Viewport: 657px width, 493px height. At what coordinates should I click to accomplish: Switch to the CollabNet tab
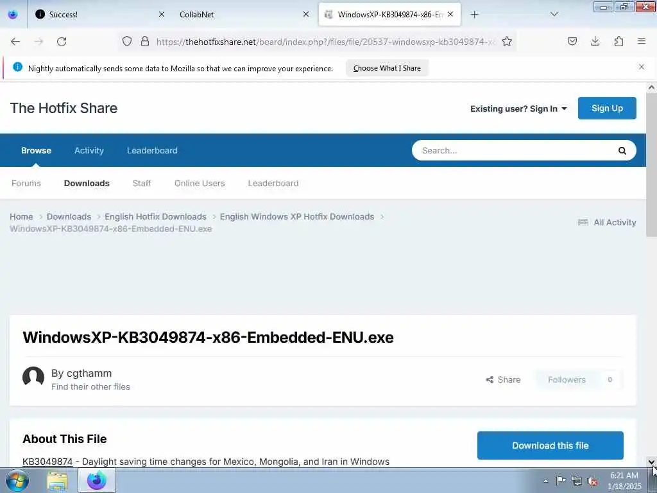244,14
